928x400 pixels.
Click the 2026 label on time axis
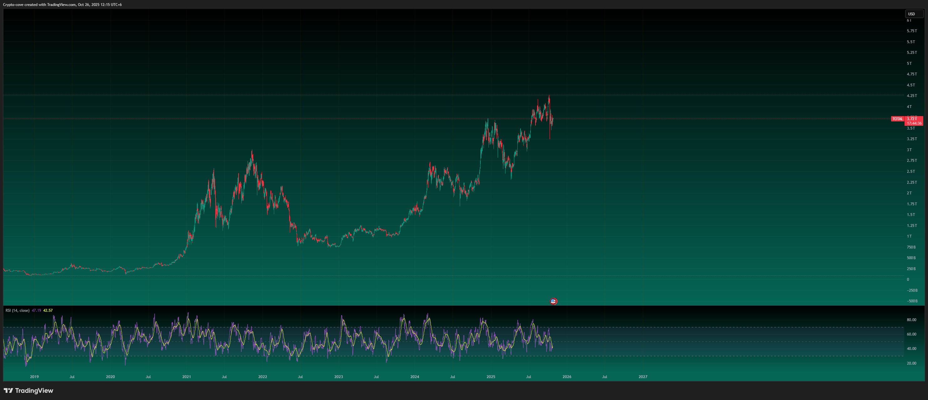pyautogui.click(x=567, y=377)
